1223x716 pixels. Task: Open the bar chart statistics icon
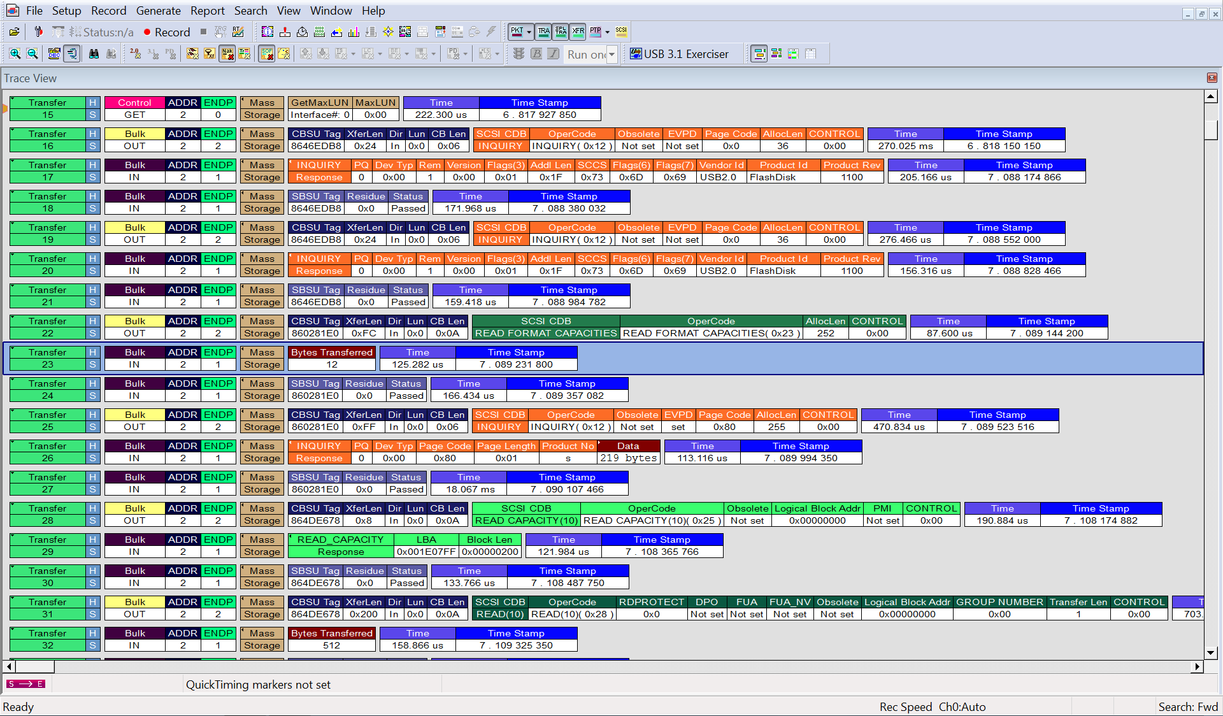pyautogui.click(x=354, y=32)
